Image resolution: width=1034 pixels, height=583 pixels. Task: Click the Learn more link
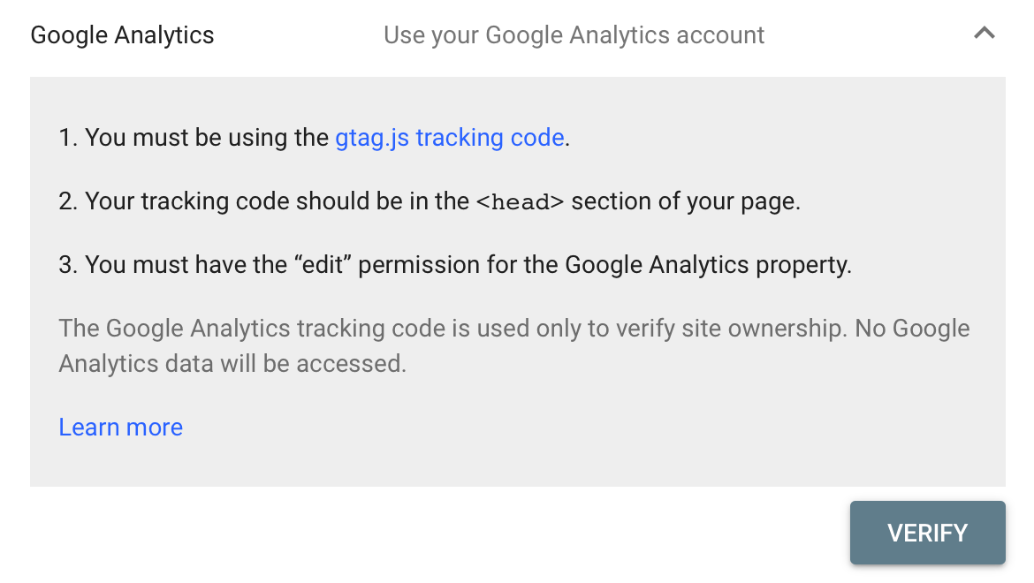(120, 428)
